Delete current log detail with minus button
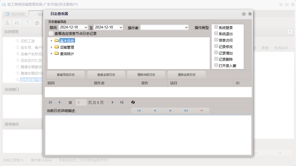Image resolution: width=296 pixels, height=166 pixels. tap(202, 111)
